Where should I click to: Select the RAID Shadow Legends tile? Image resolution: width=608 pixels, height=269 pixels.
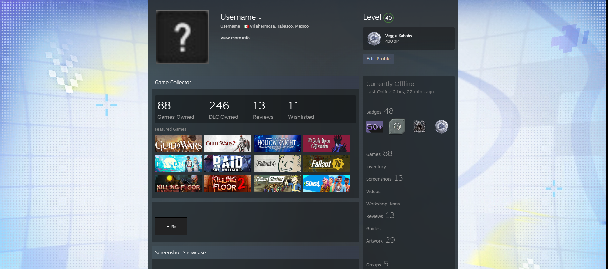pos(228,164)
